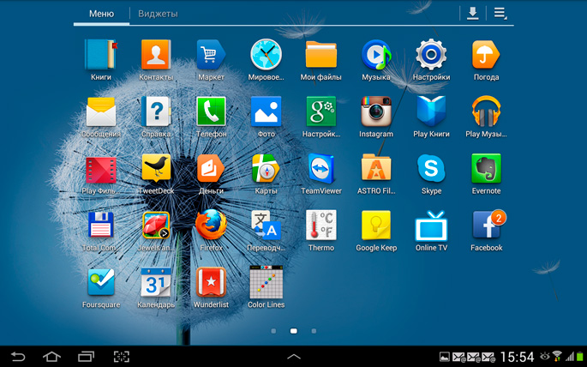
Task: Open Play Фильмы app
Action: coord(101,171)
